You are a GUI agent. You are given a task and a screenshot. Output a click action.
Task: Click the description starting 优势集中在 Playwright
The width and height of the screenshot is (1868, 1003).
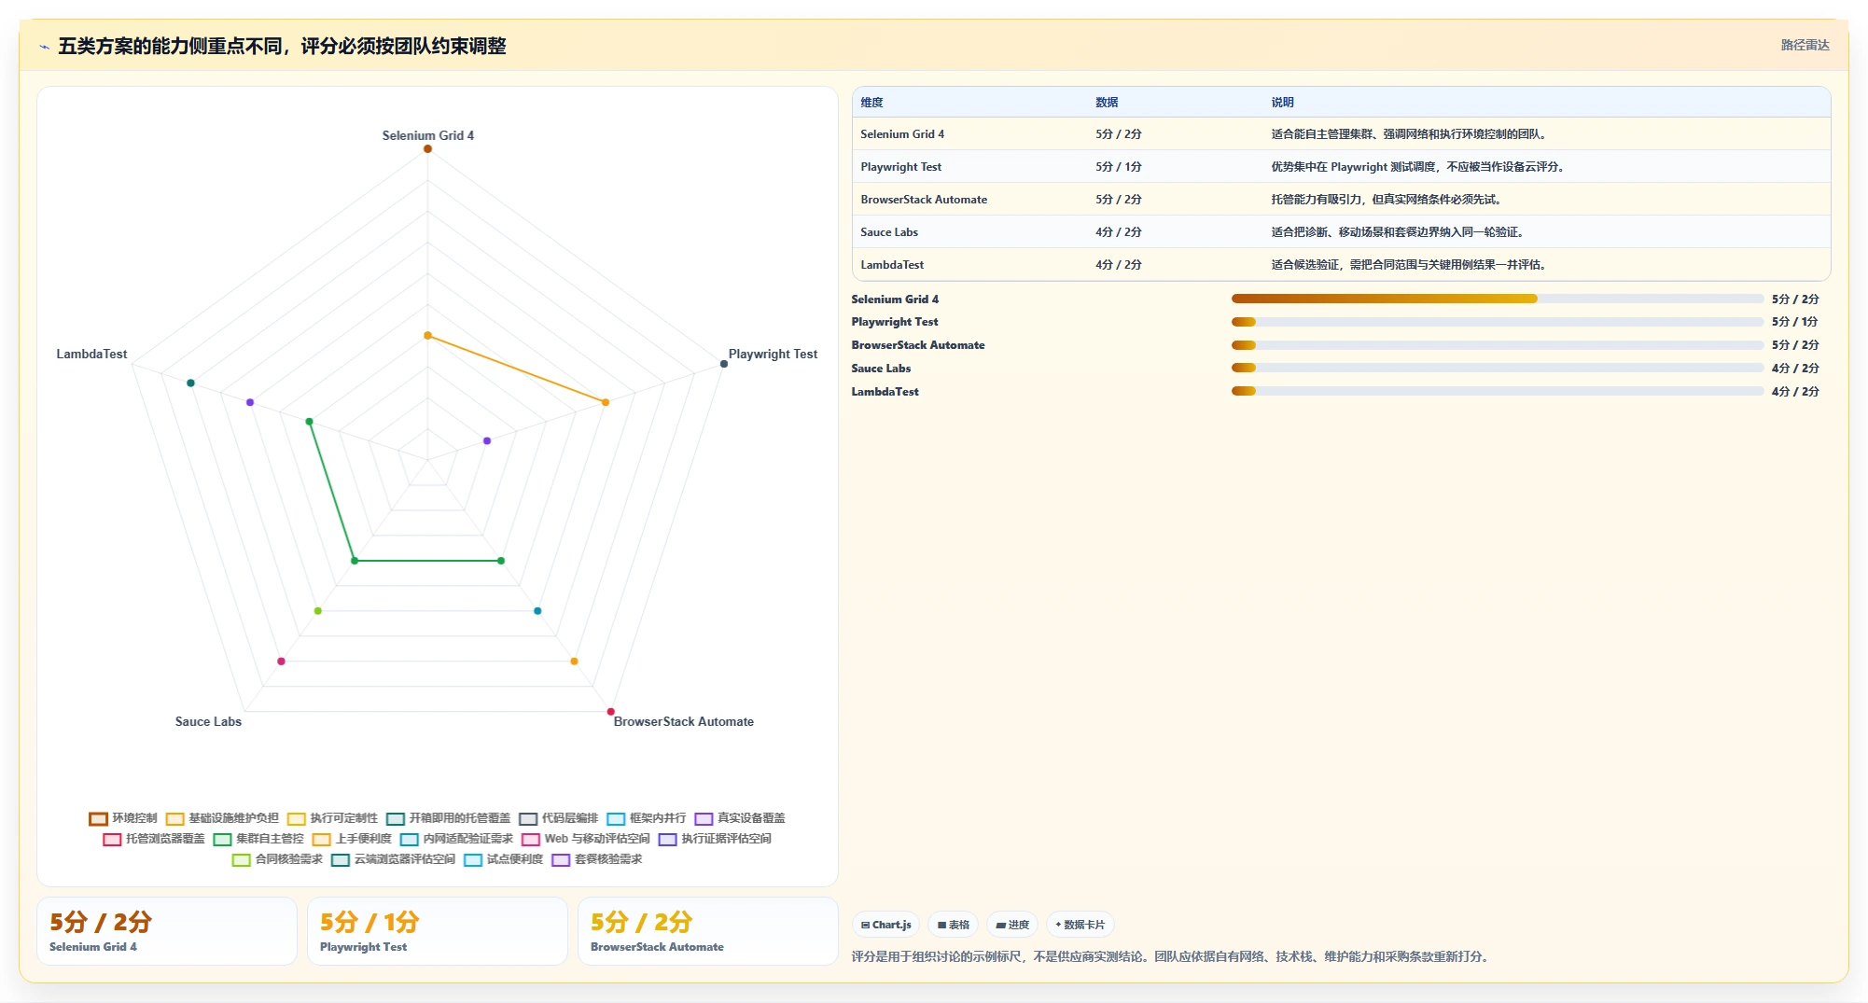tap(1419, 167)
